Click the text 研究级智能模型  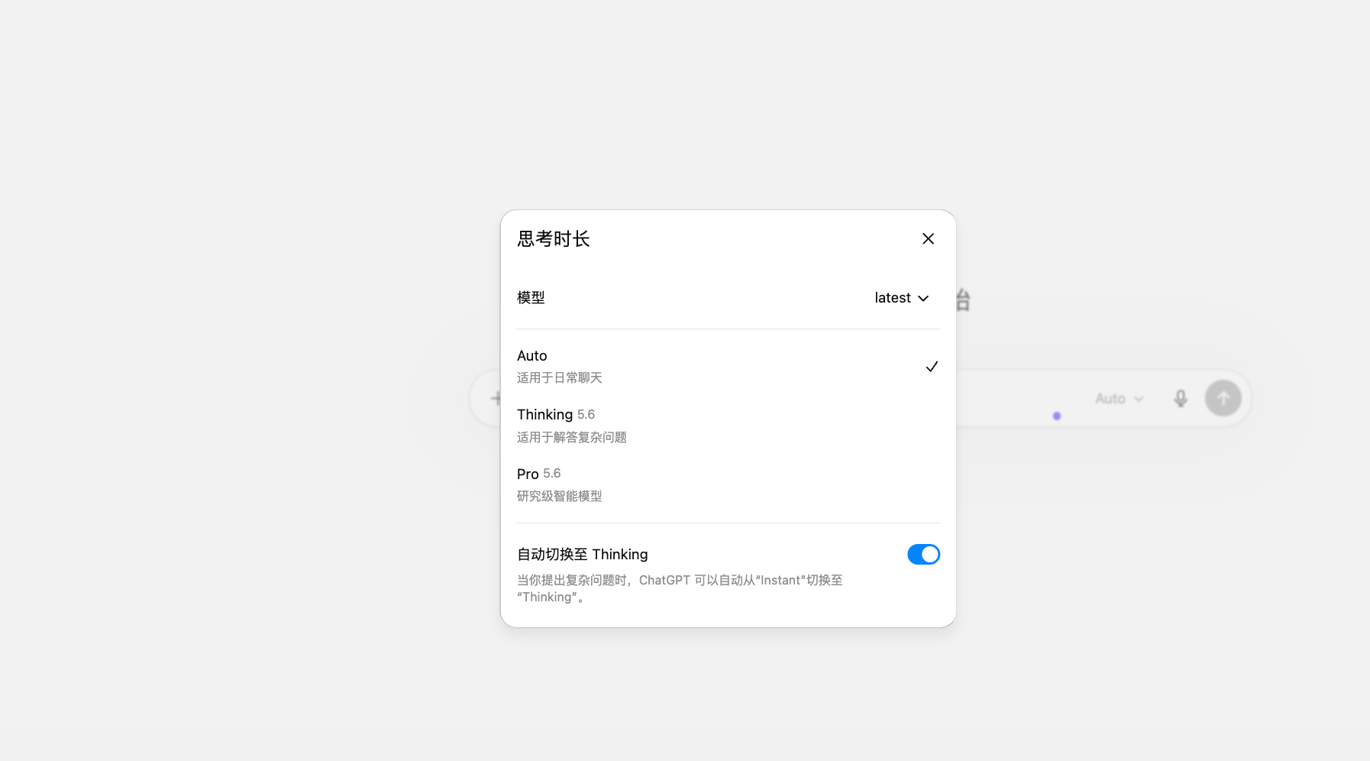click(x=560, y=496)
